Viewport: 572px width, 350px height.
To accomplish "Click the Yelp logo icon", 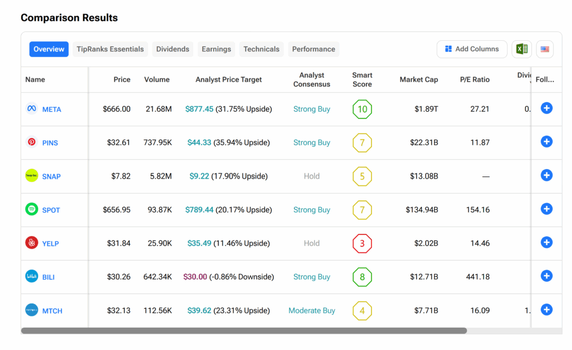I will 32,243.
